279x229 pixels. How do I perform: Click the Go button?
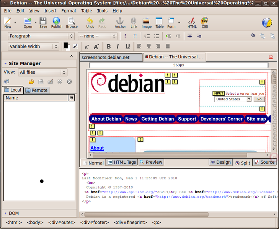(x=259, y=99)
